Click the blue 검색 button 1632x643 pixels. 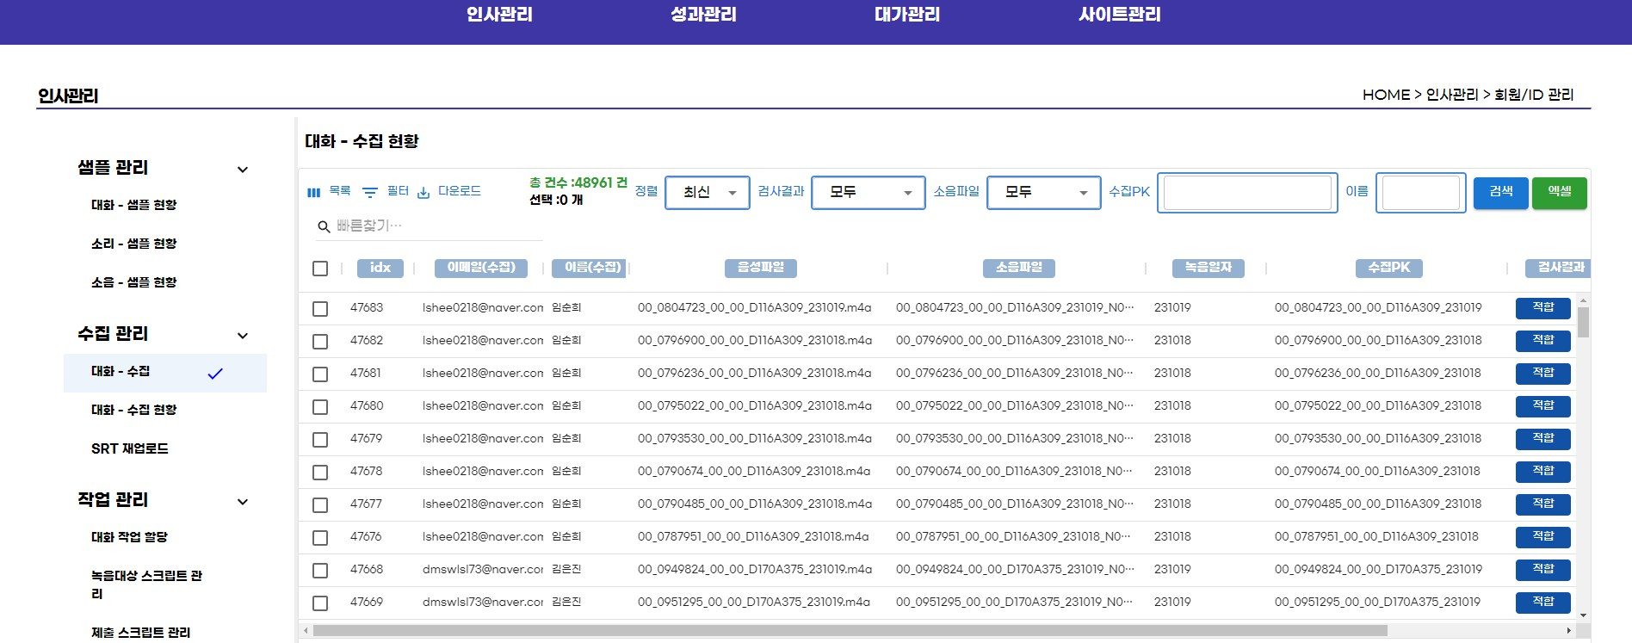[x=1501, y=193]
